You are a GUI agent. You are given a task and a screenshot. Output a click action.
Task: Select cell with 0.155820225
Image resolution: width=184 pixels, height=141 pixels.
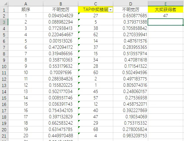(61, 85)
